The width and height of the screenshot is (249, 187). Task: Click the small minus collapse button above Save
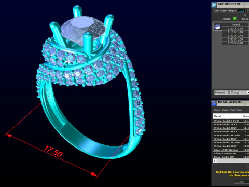tap(245, 15)
